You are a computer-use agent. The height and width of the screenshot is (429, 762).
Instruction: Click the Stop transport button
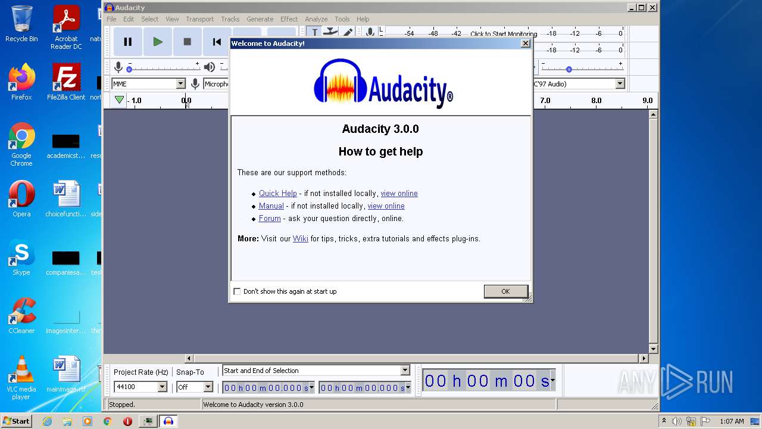pos(187,42)
